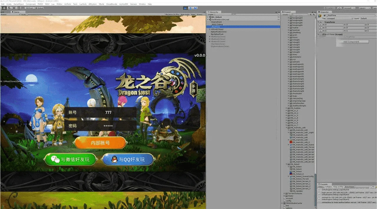Open Hierarchy Create dropdown
The image size is (377, 209).
coord(211,14)
